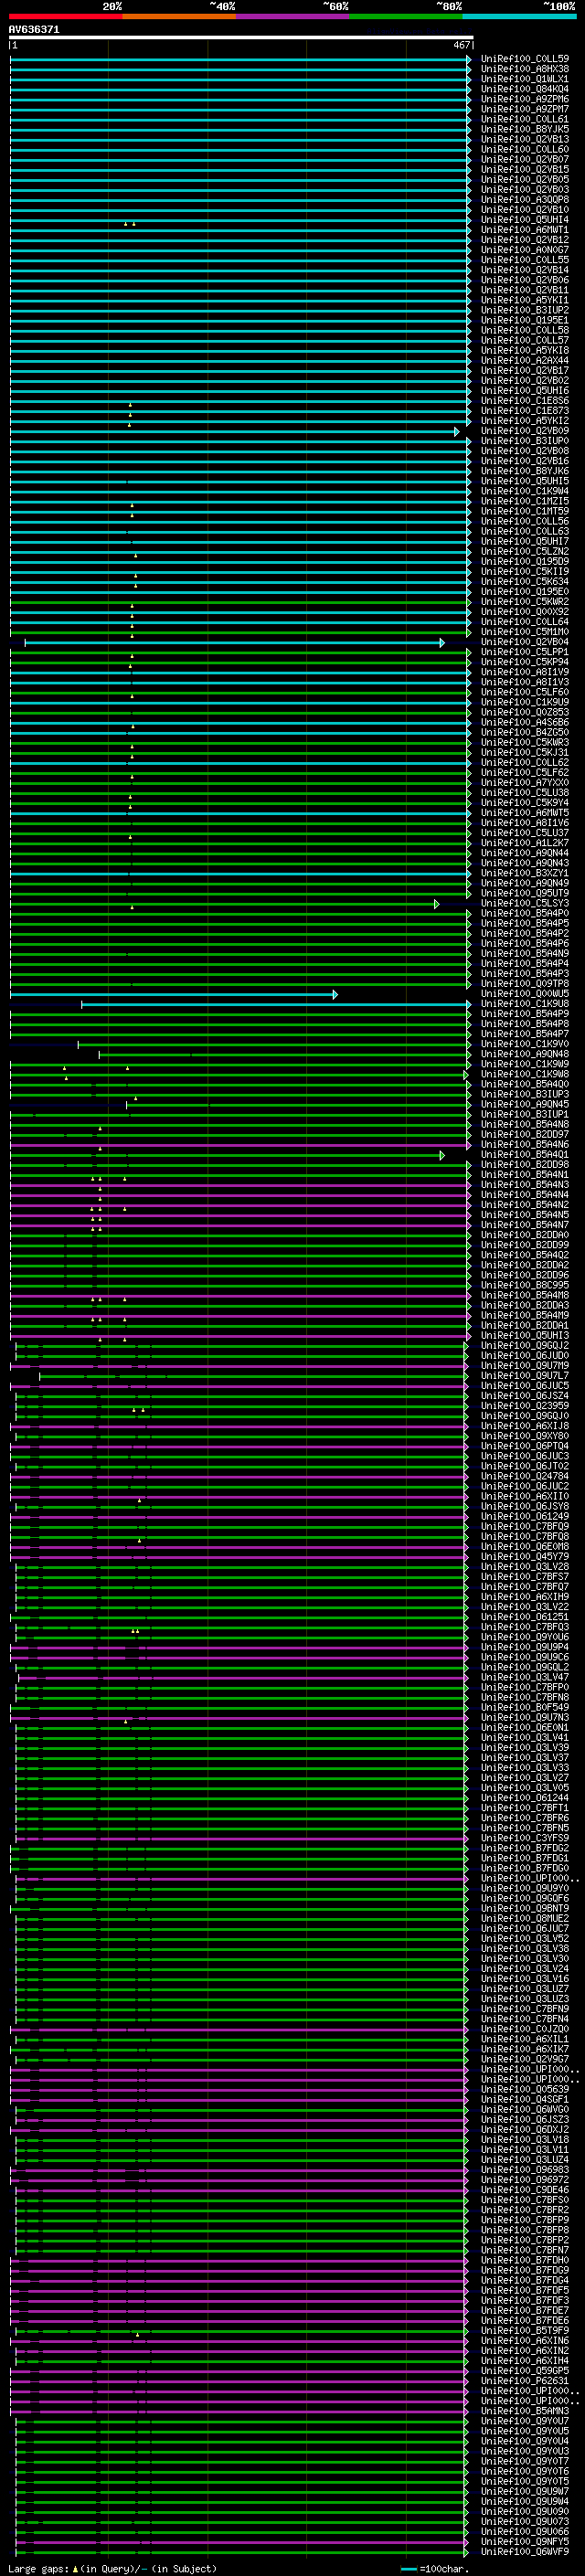This screenshot has width=585, height=2576.
Task: Click the green ~80% identity legend bar
Action: click(x=406, y=16)
